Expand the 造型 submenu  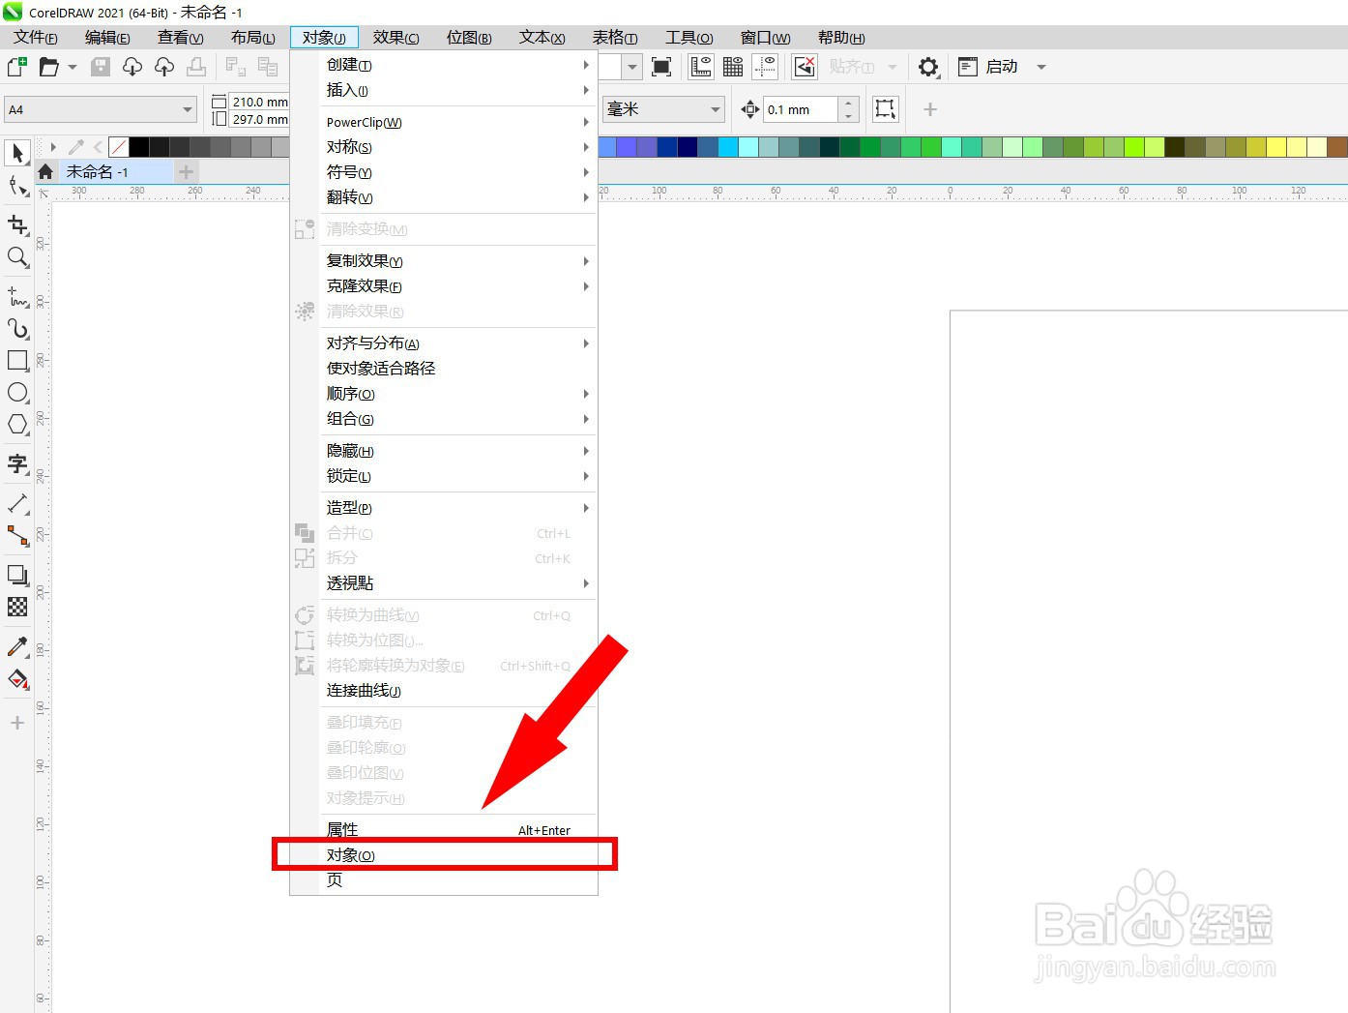point(444,508)
